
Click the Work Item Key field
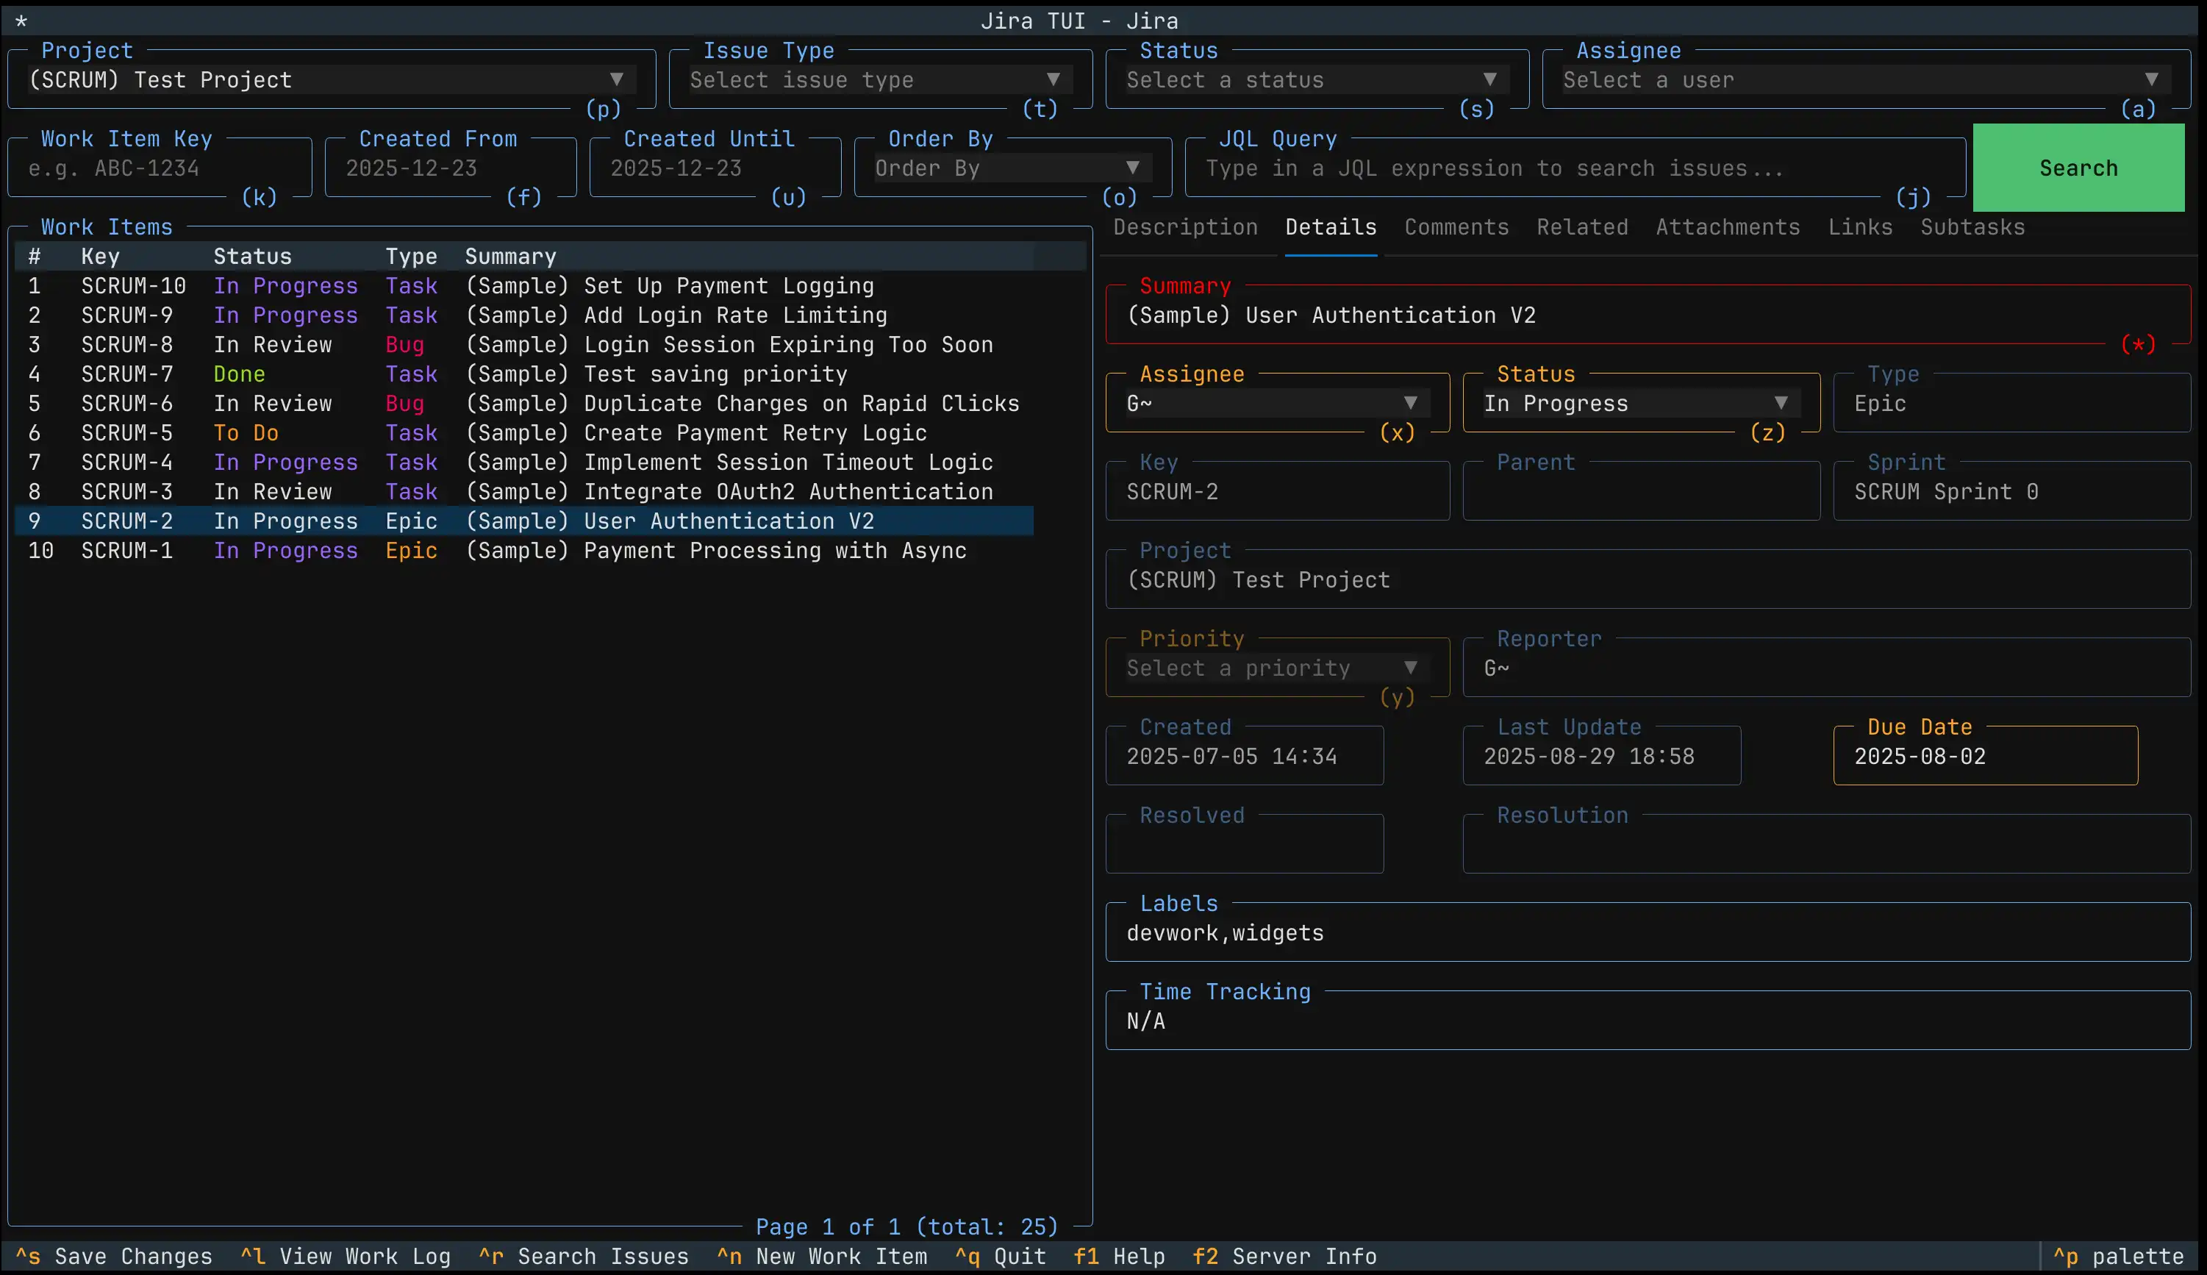pos(160,168)
